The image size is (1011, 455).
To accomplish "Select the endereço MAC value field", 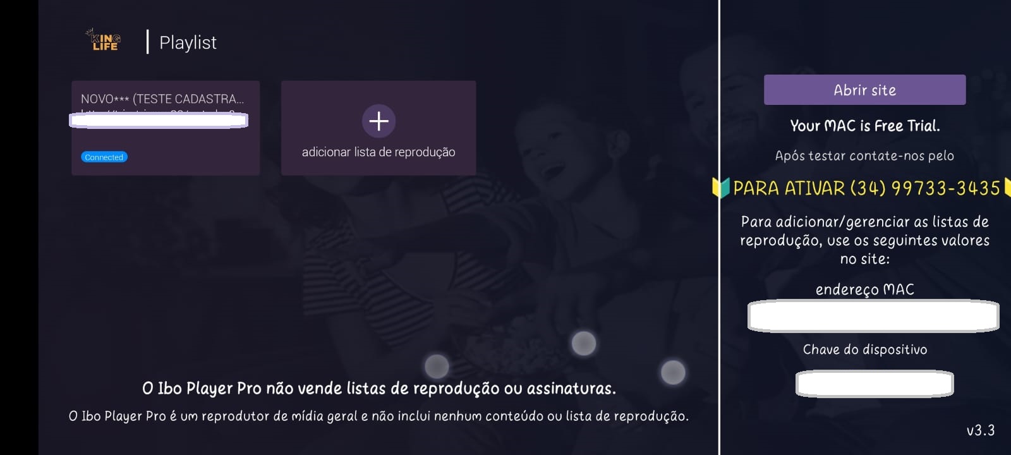I will coord(873,316).
